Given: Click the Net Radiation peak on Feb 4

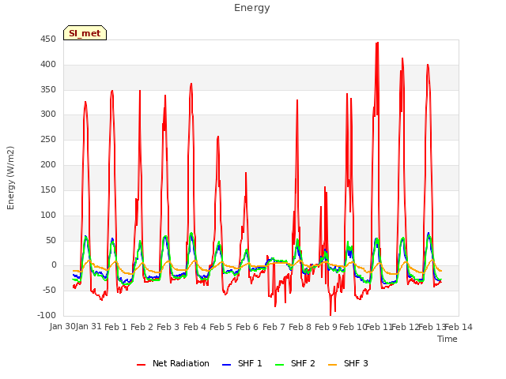Looking at the screenshot, I should point(191,84).
